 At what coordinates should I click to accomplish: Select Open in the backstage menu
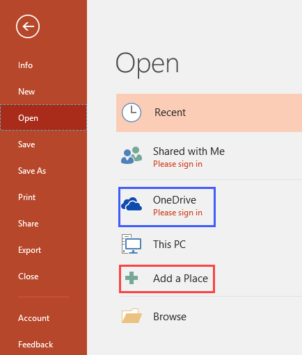coord(44,117)
